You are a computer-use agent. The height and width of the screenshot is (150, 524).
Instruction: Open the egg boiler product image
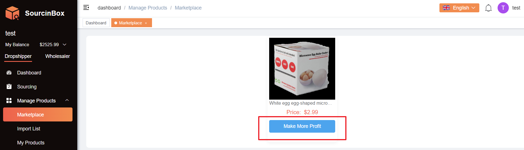pyautogui.click(x=302, y=69)
